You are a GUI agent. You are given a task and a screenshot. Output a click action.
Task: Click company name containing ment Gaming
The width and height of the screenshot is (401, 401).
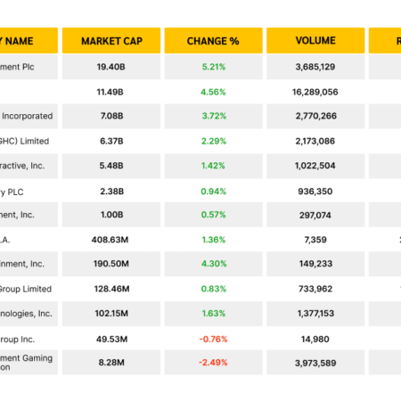(26, 363)
